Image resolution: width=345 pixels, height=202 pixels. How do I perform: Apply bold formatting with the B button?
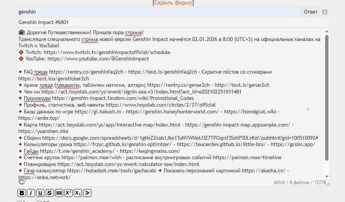coord(21,193)
